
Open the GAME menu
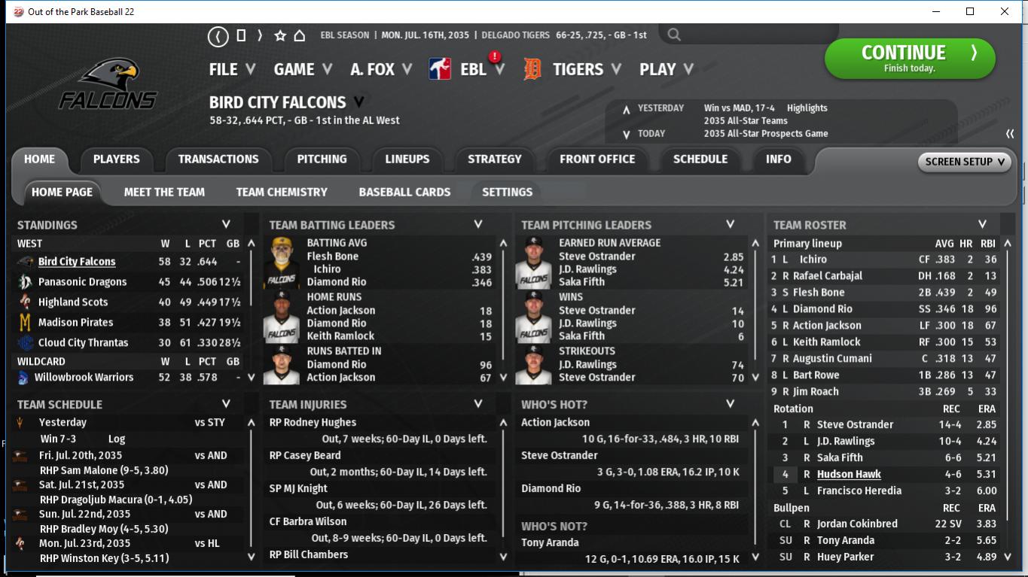[x=303, y=69]
